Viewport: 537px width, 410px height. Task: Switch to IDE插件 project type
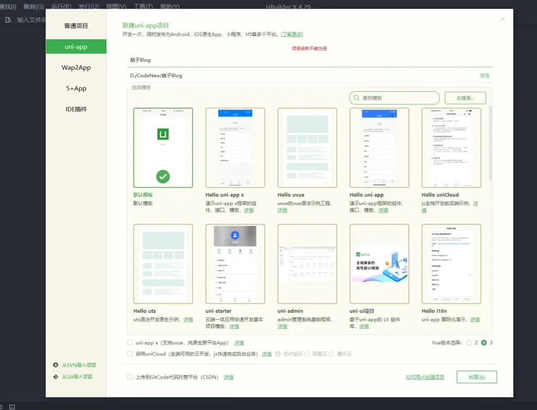pyautogui.click(x=76, y=109)
